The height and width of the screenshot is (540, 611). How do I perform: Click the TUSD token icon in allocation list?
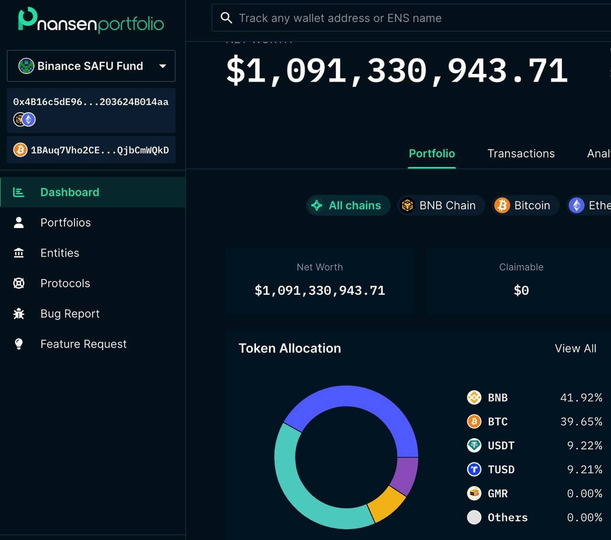[x=474, y=469]
